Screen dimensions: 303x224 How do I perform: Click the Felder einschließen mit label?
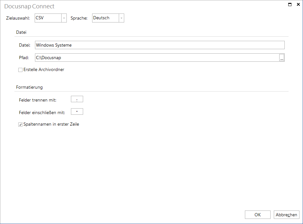point(42,112)
